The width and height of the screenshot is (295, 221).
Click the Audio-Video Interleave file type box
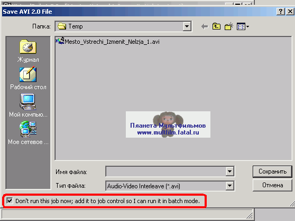[x=166, y=186]
